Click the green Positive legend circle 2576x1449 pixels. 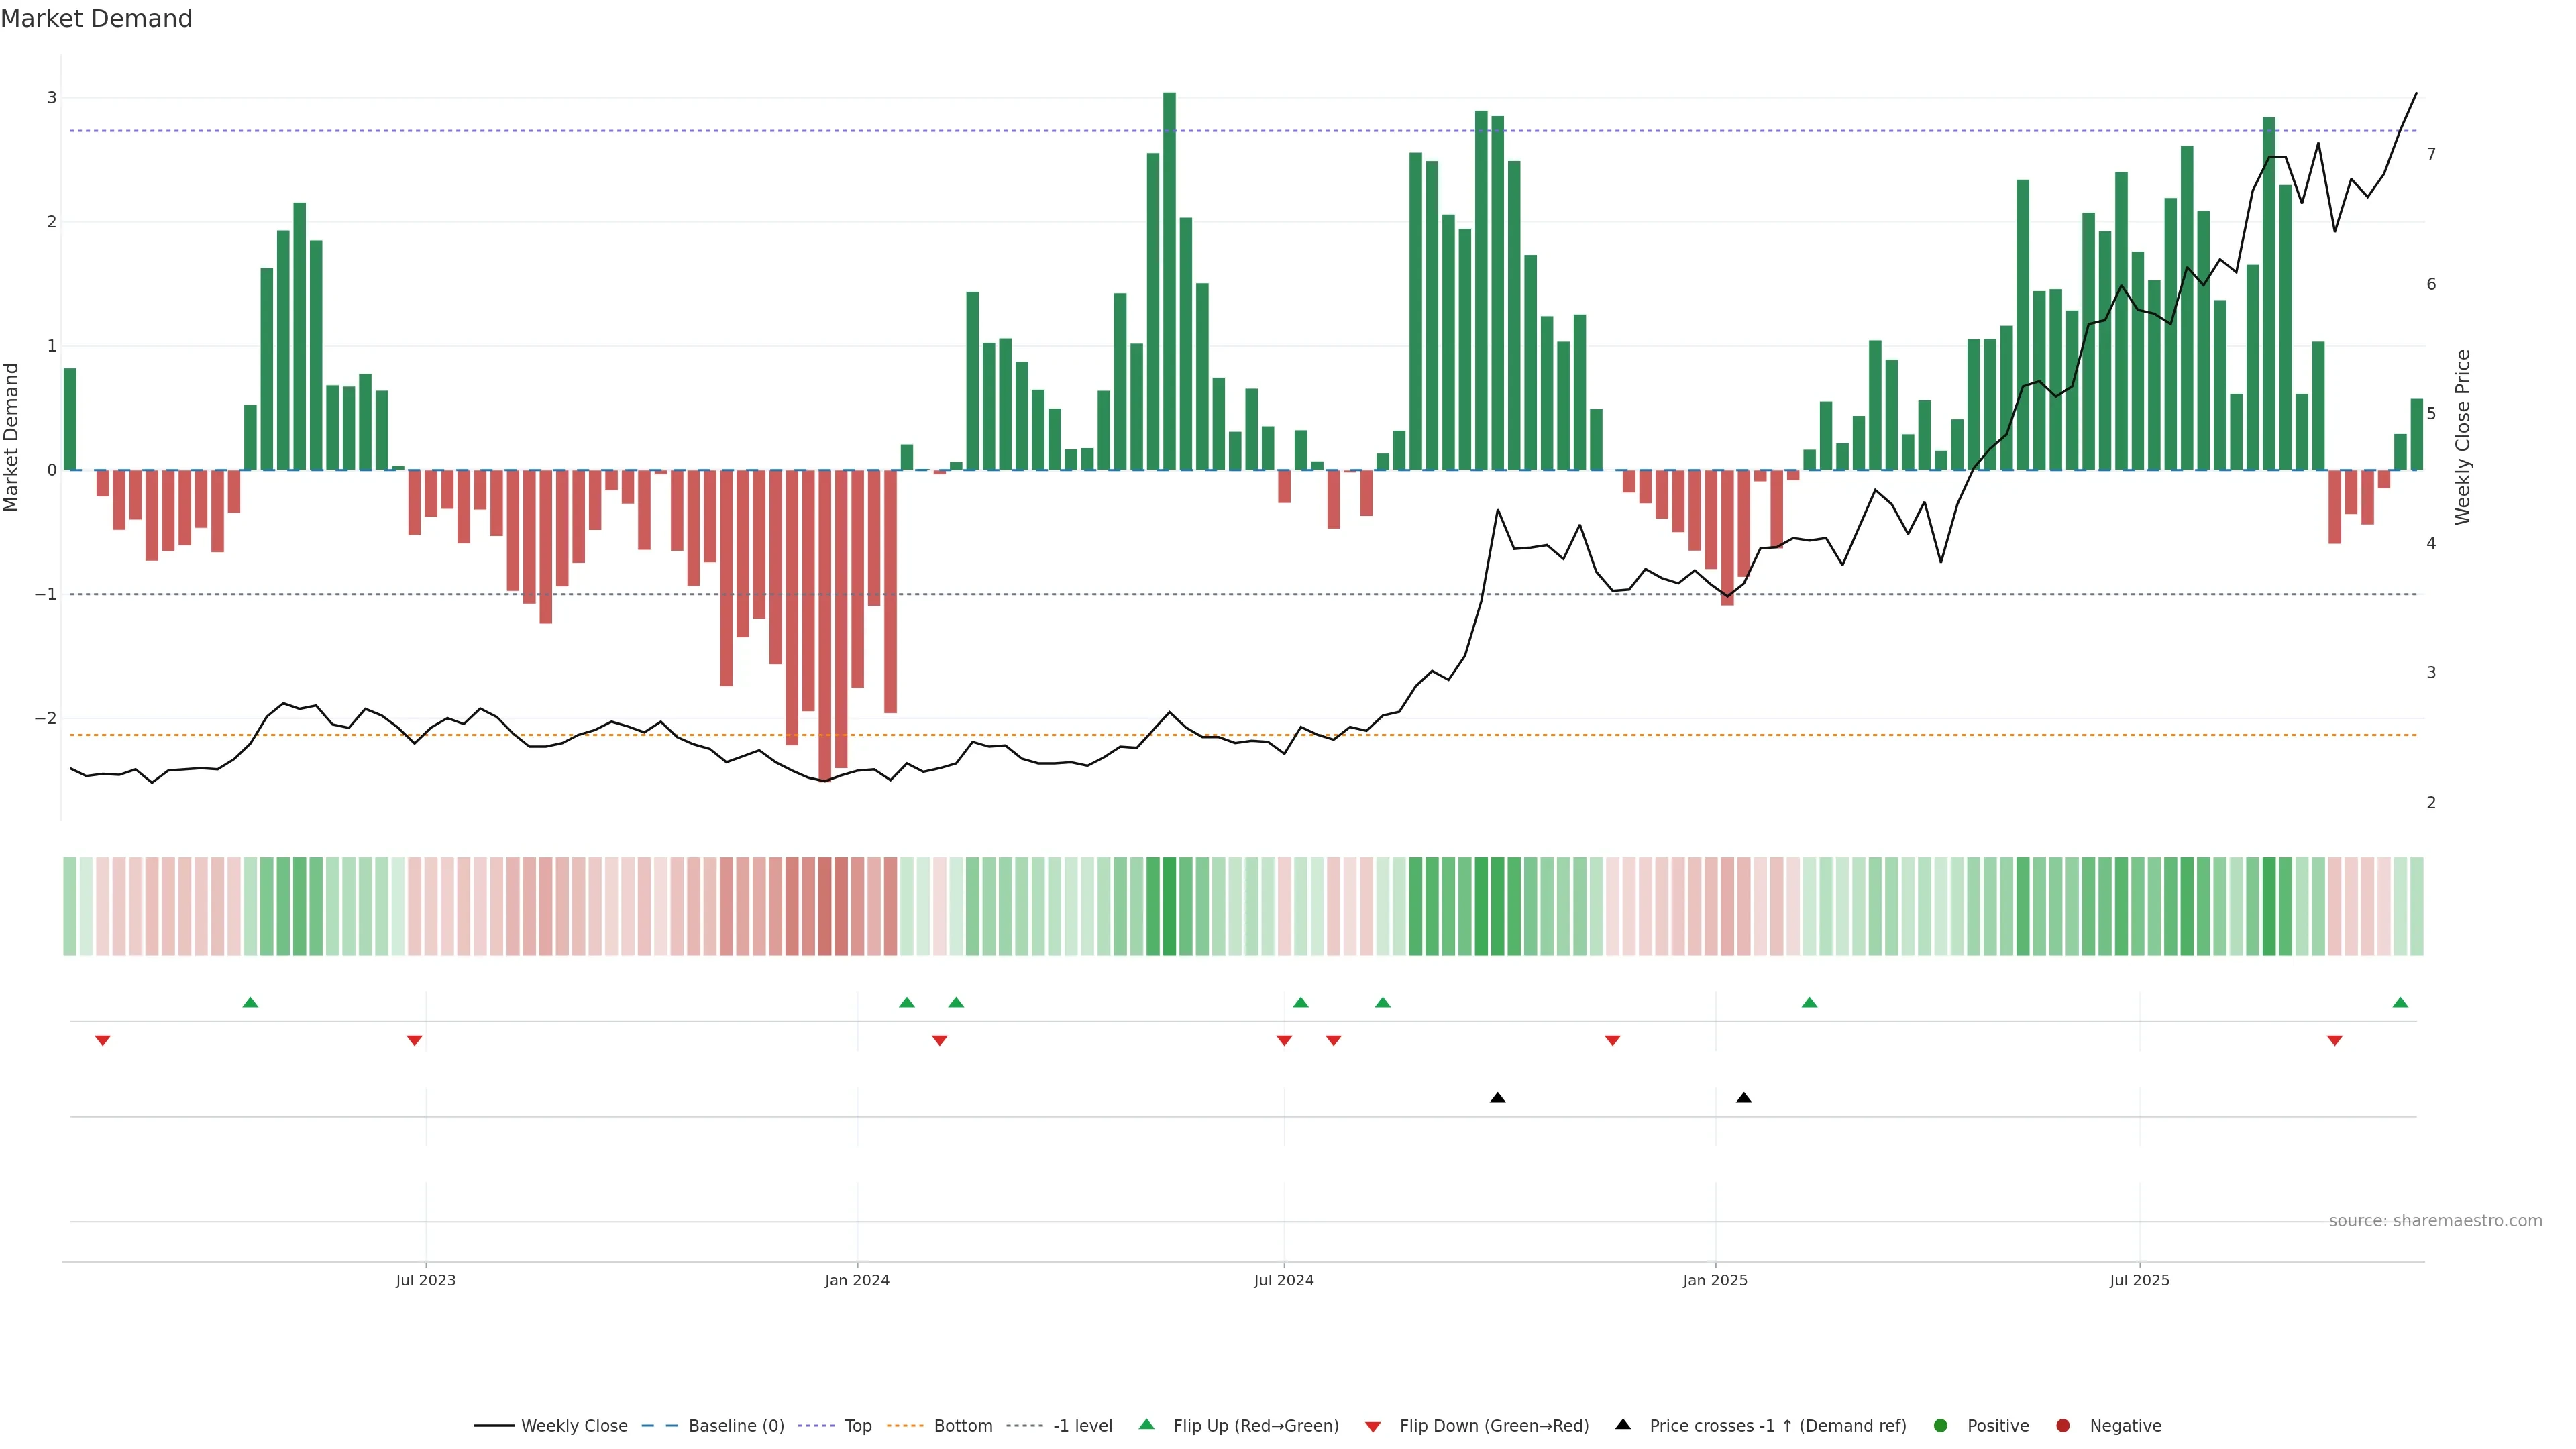tap(1940, 1425)
